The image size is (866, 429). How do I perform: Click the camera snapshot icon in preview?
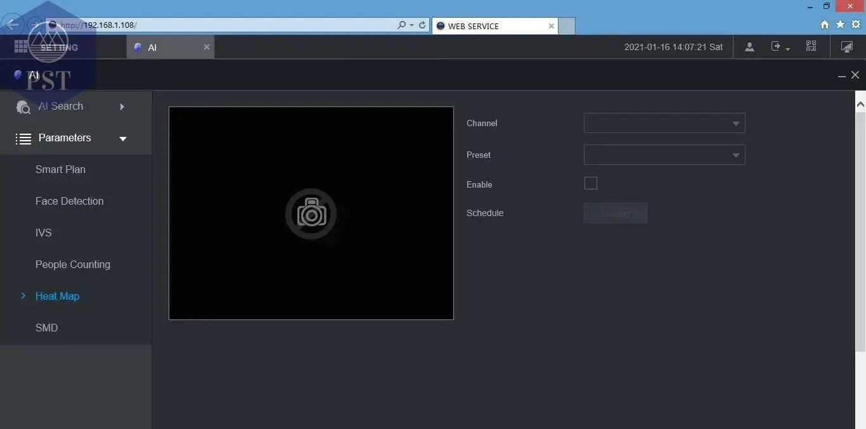click(x=311, y=214)
